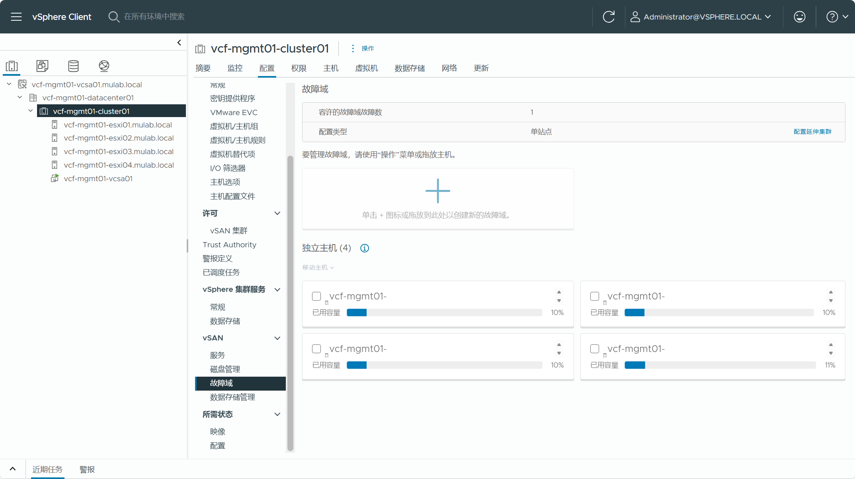Switch to Hosts and Clusters inventory view
The width and height of the screenshot is (855, 479).
click(12, 66)
